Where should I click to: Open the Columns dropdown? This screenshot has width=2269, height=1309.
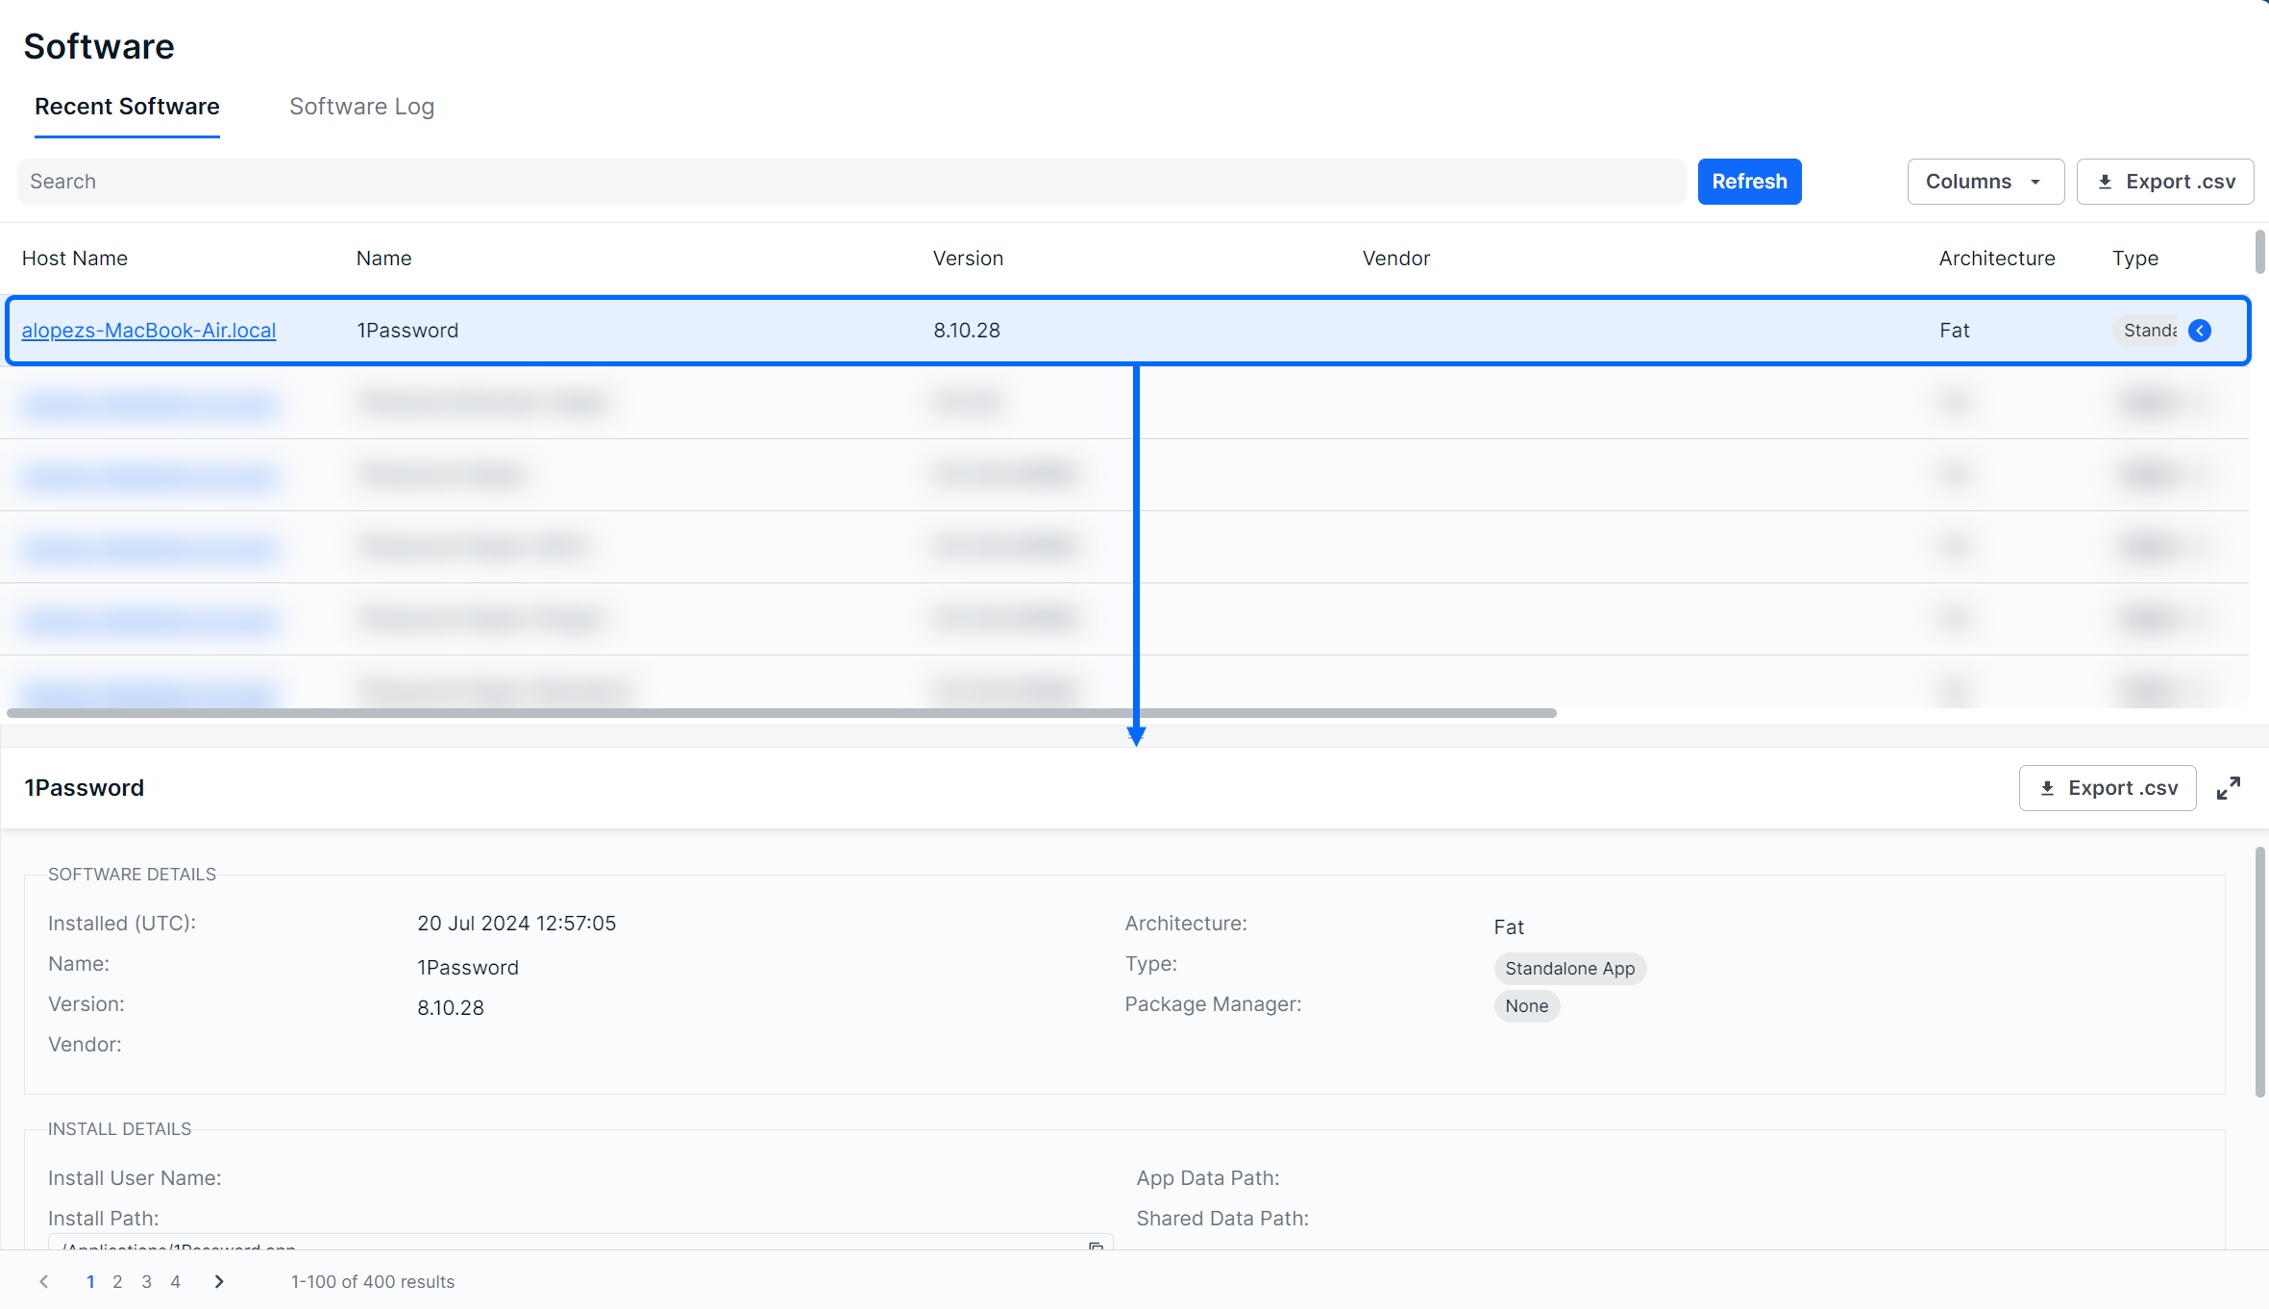(x=1985, y=182)
